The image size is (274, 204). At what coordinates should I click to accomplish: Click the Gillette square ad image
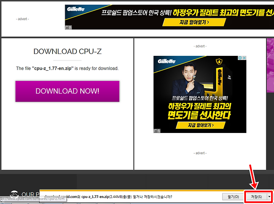pos(200,95)
